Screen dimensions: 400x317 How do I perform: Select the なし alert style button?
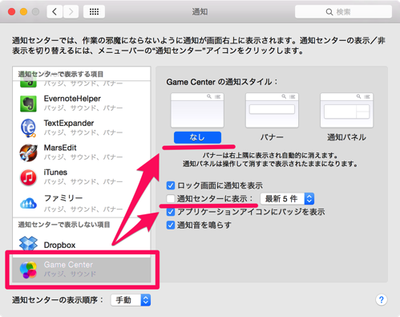(x=197, y=137)
